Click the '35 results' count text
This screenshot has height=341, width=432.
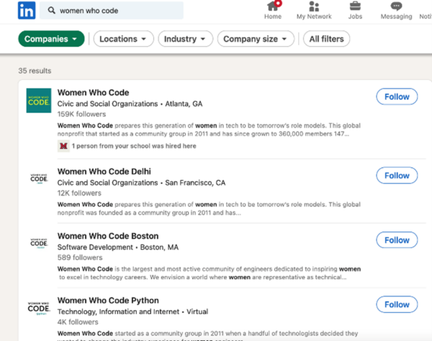point(35,71)
